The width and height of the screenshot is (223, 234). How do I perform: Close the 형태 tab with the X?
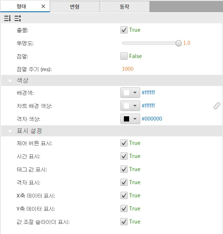pos(43,6)
